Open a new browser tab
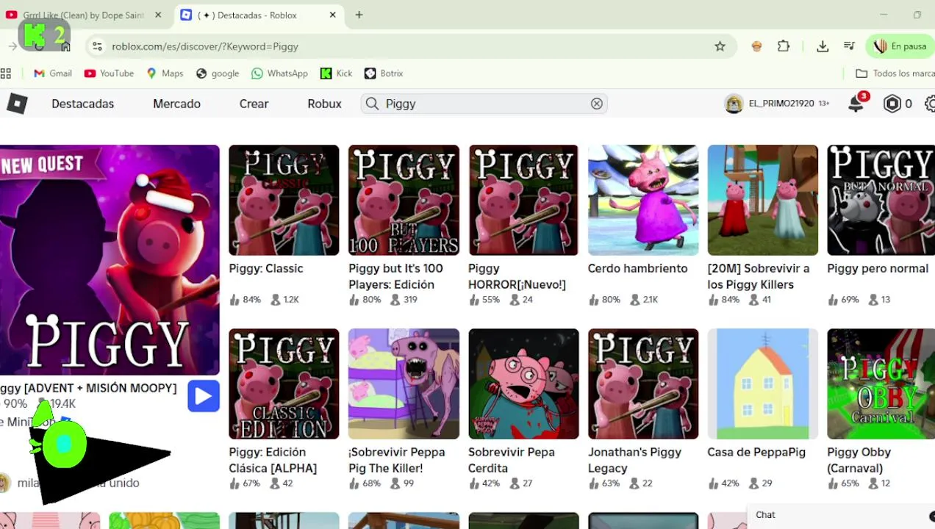Image resolution: width=935 pixels, height=529 pixels. 359,15
